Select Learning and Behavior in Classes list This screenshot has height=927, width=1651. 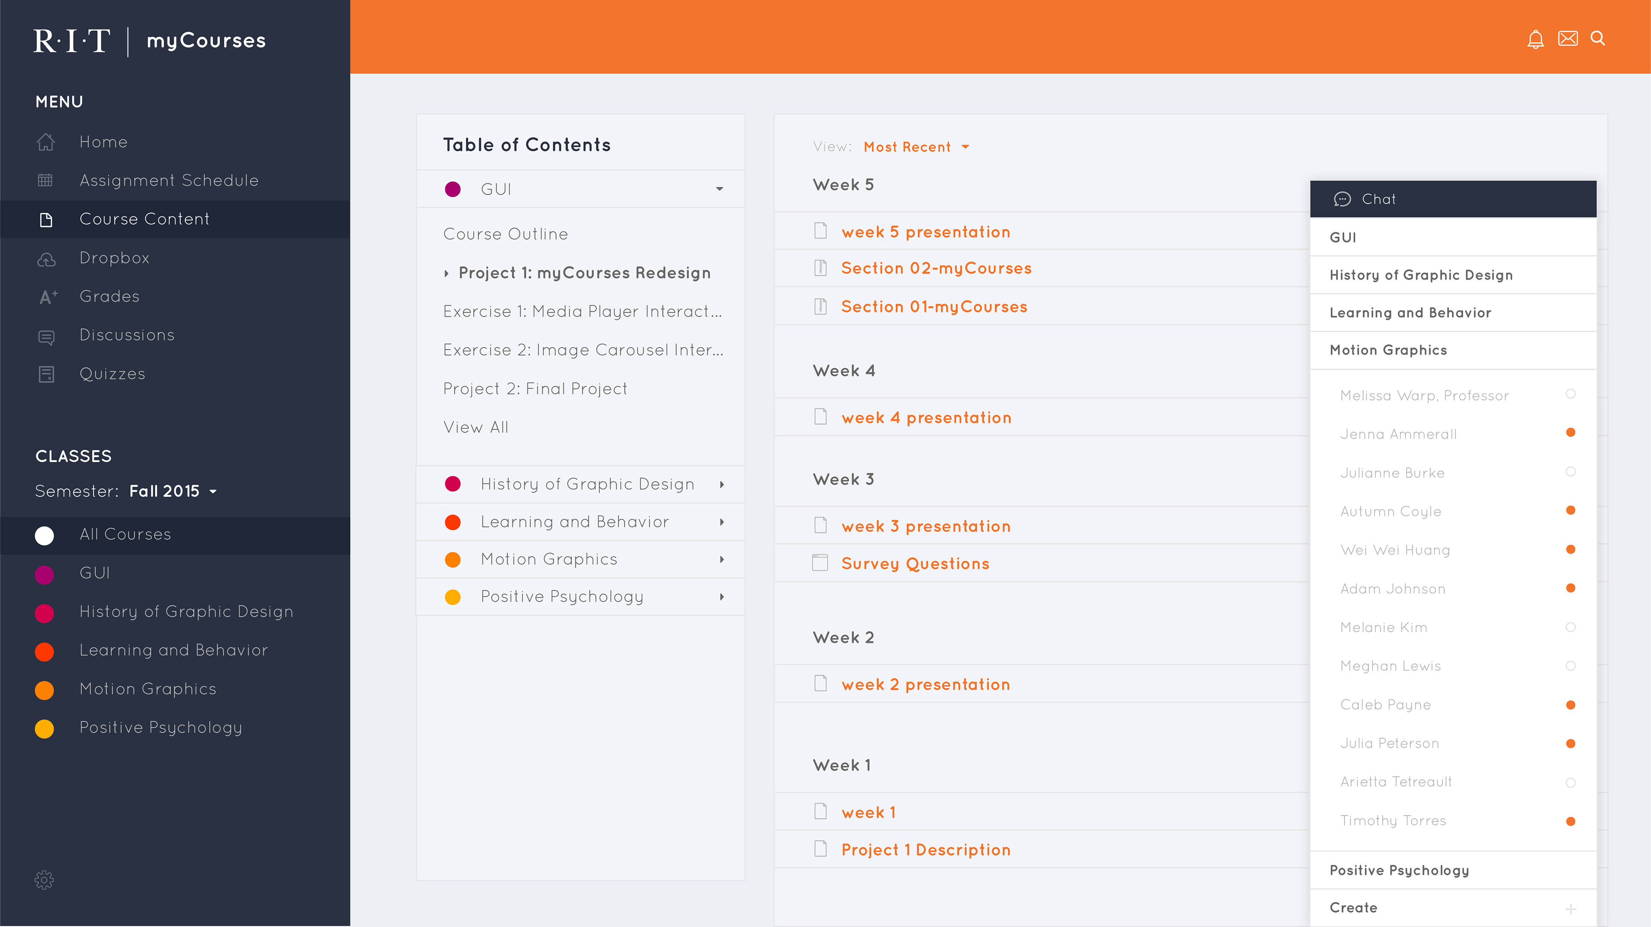[174, 650]
